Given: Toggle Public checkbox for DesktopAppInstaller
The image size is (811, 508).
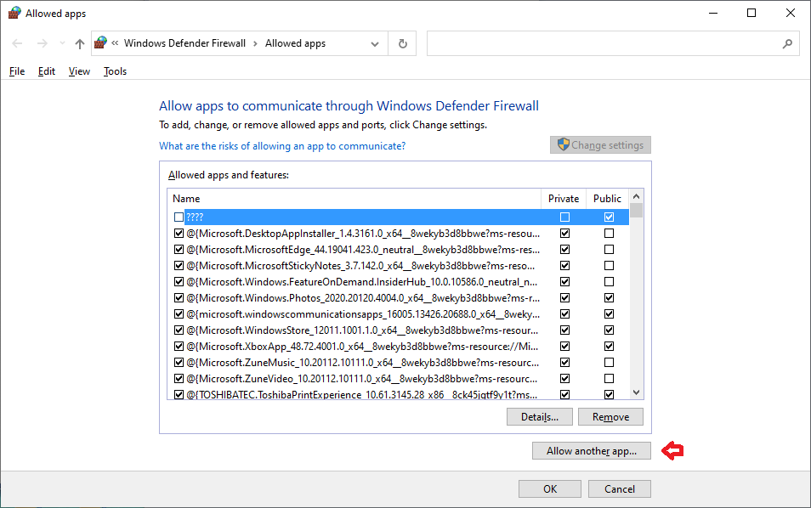Looking at the screenshot, I should tap(610, 233).
